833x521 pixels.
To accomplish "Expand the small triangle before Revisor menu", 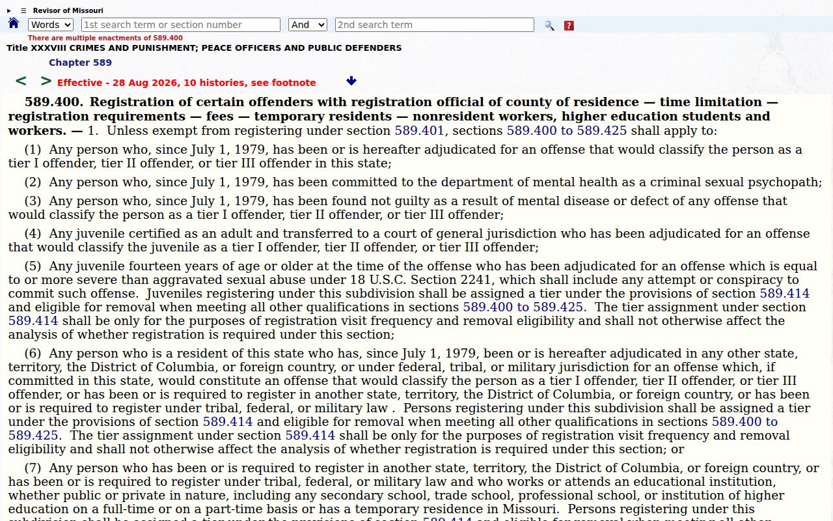I will pyautogui.click(x=9, y=10).
